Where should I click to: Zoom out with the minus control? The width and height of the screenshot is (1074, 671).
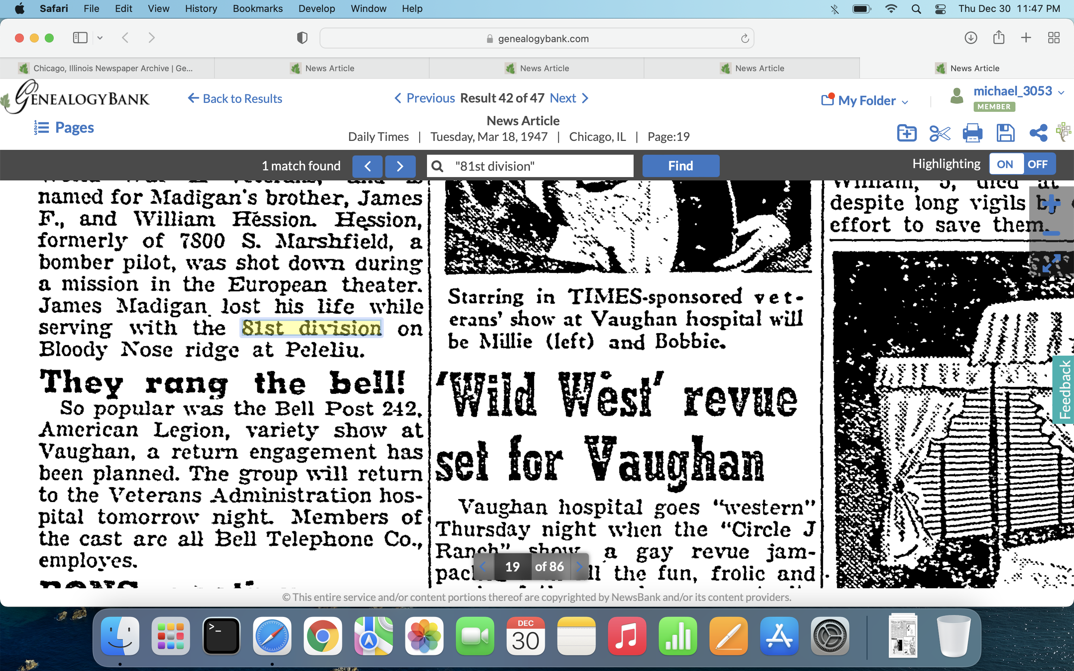point(1051,233)
